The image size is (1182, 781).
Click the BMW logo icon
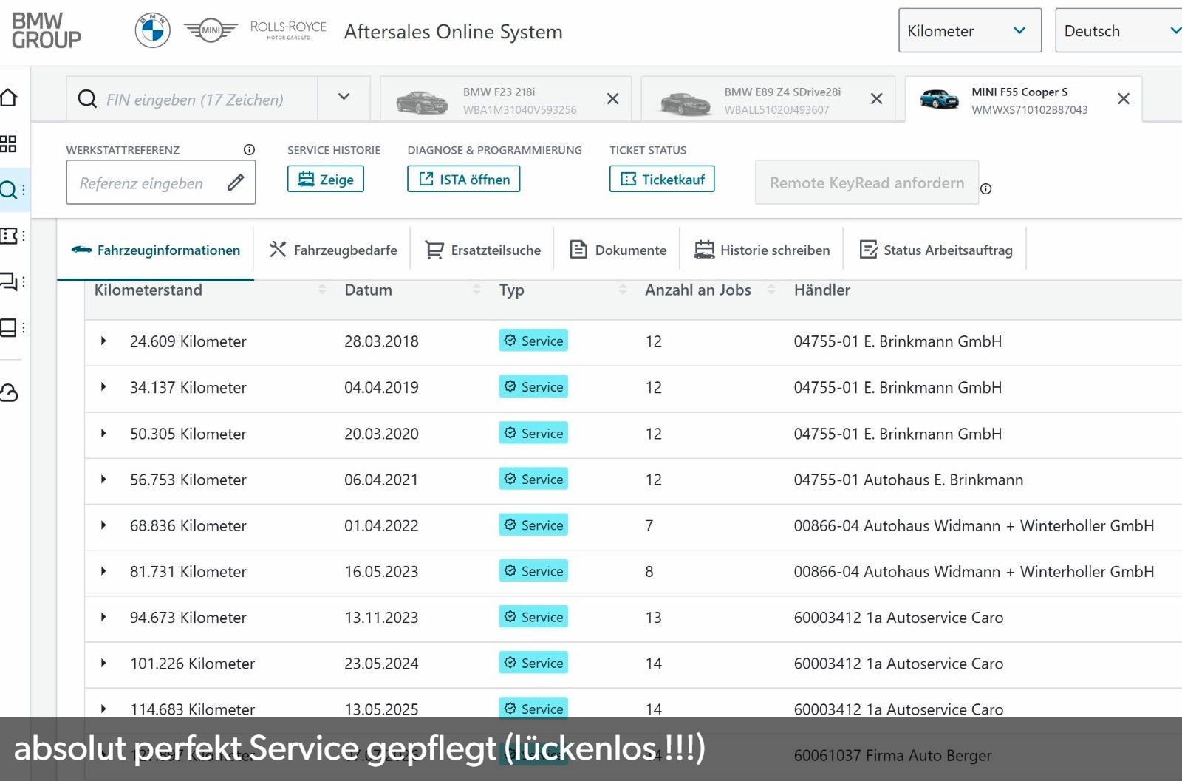[152, 31]
